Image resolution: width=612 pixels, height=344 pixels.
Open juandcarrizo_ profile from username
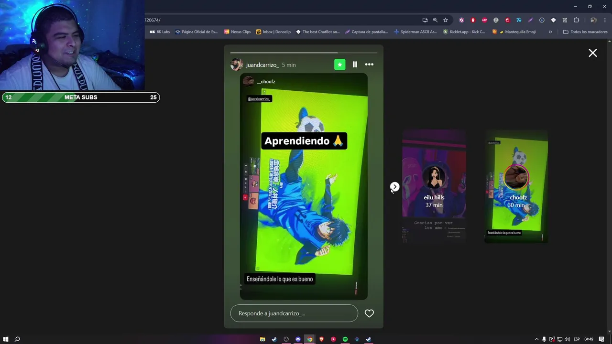(262, 65)
